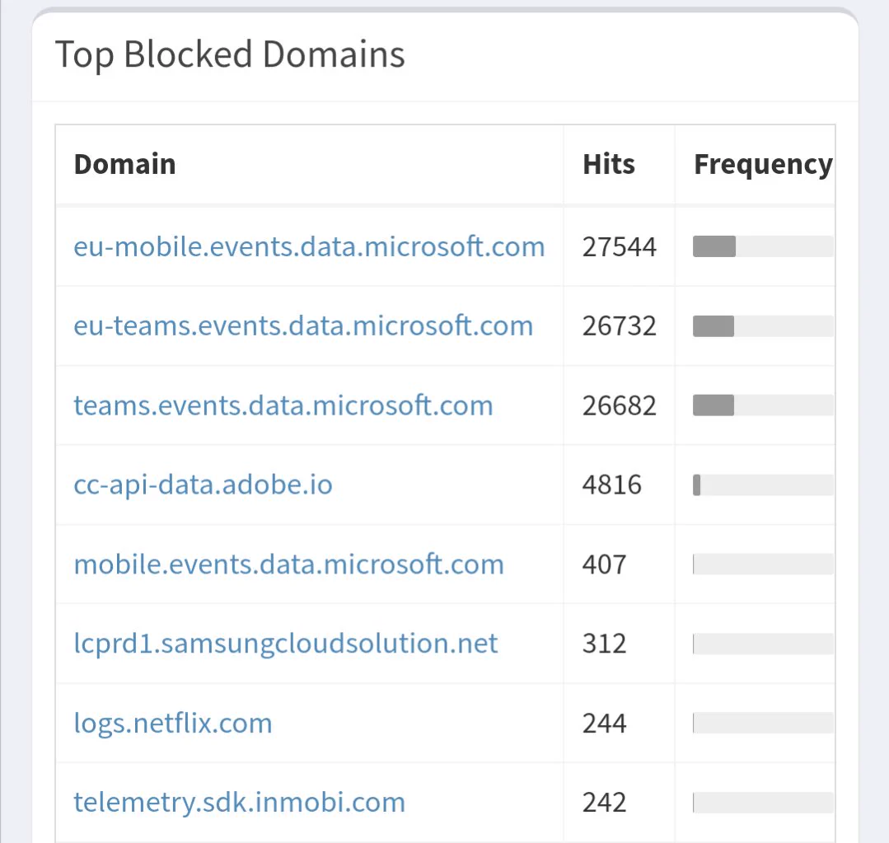Click frequency bar for adobe.io row

coord(763,485)
